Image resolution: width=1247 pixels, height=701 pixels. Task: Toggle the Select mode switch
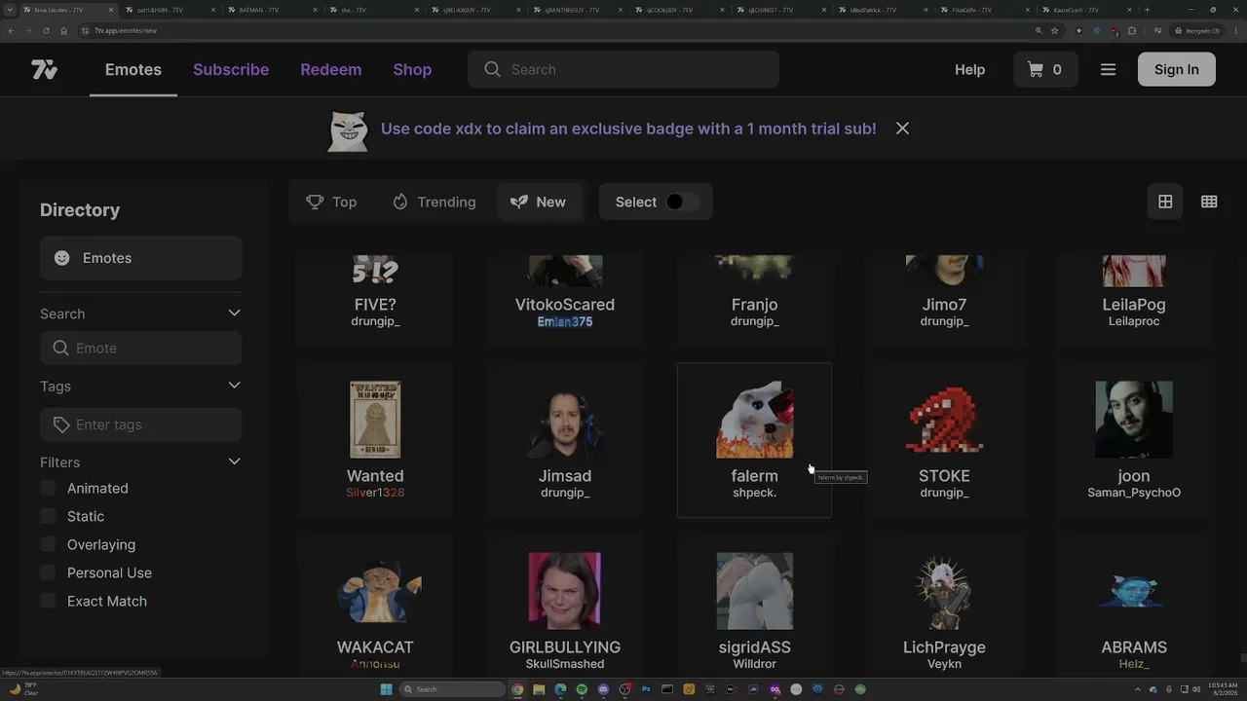(682, 202)
